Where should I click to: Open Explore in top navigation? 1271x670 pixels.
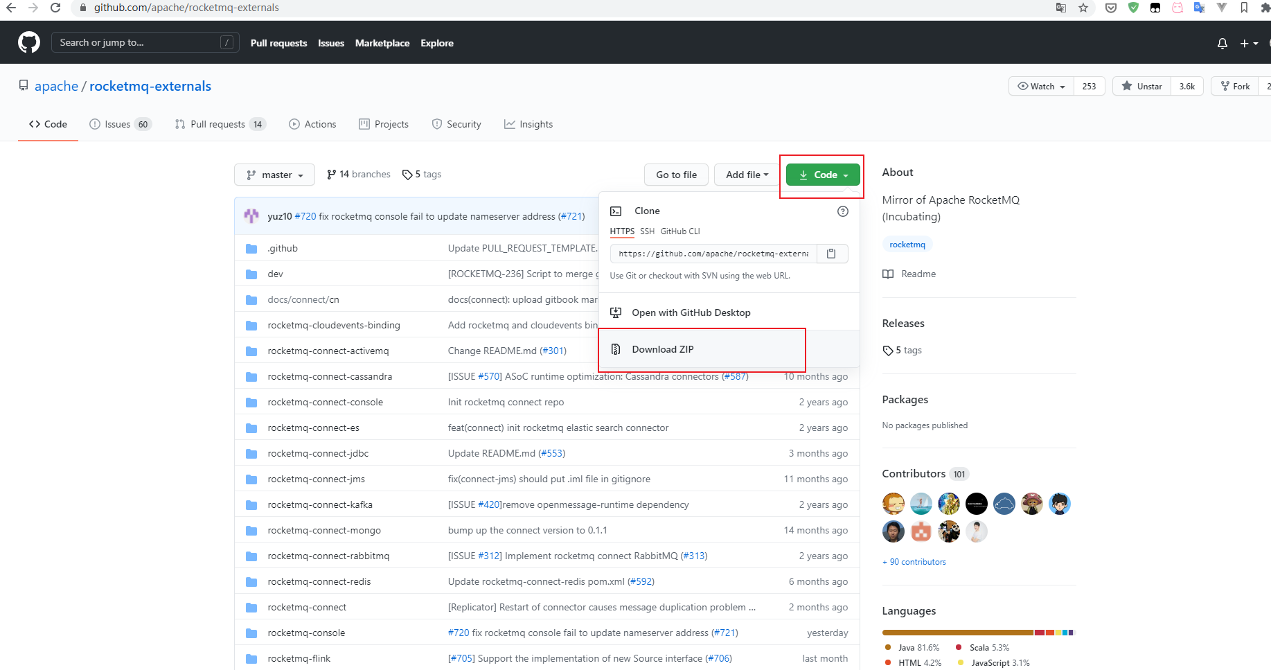point(437,43)
